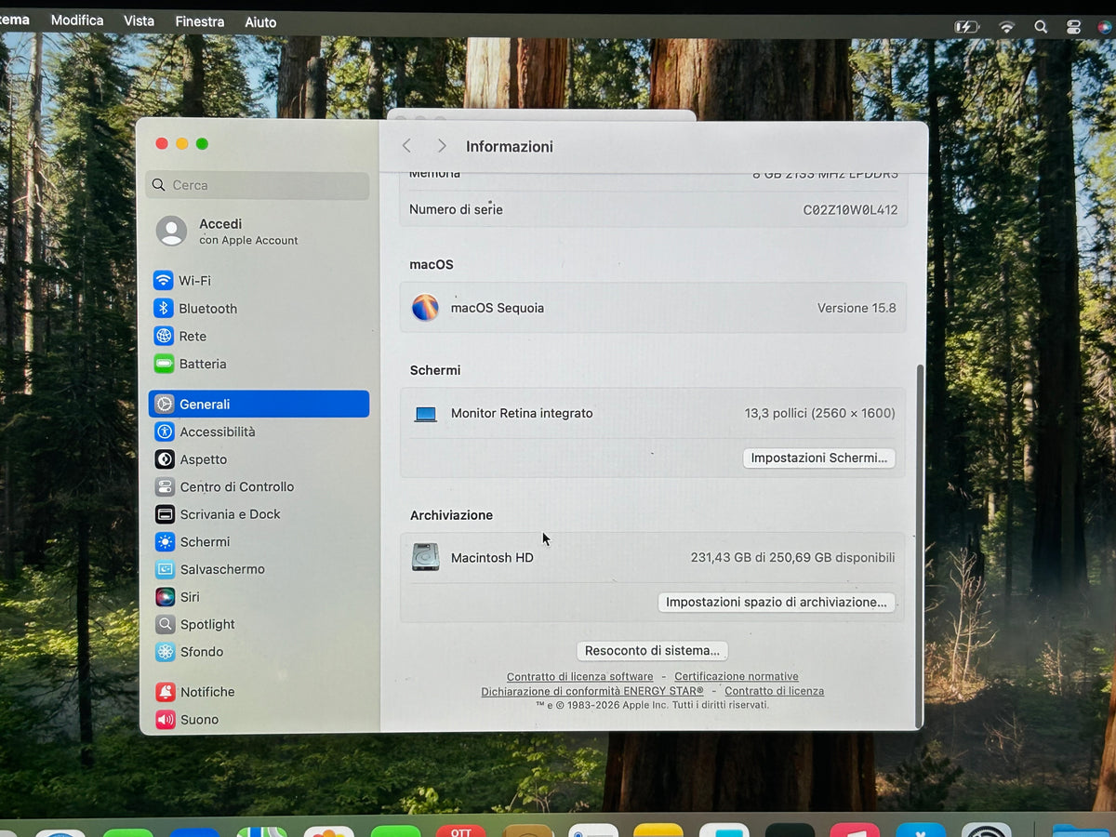This screenshot has height=837, width=1116.
Task: Click 231,43 GB di 250,69 GB disponibili
Action: 792,558
